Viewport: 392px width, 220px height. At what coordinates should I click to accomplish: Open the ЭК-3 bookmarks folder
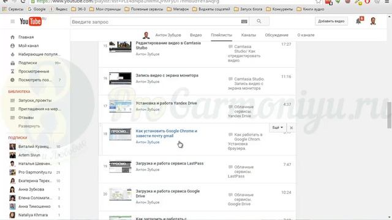pos(78,9)
